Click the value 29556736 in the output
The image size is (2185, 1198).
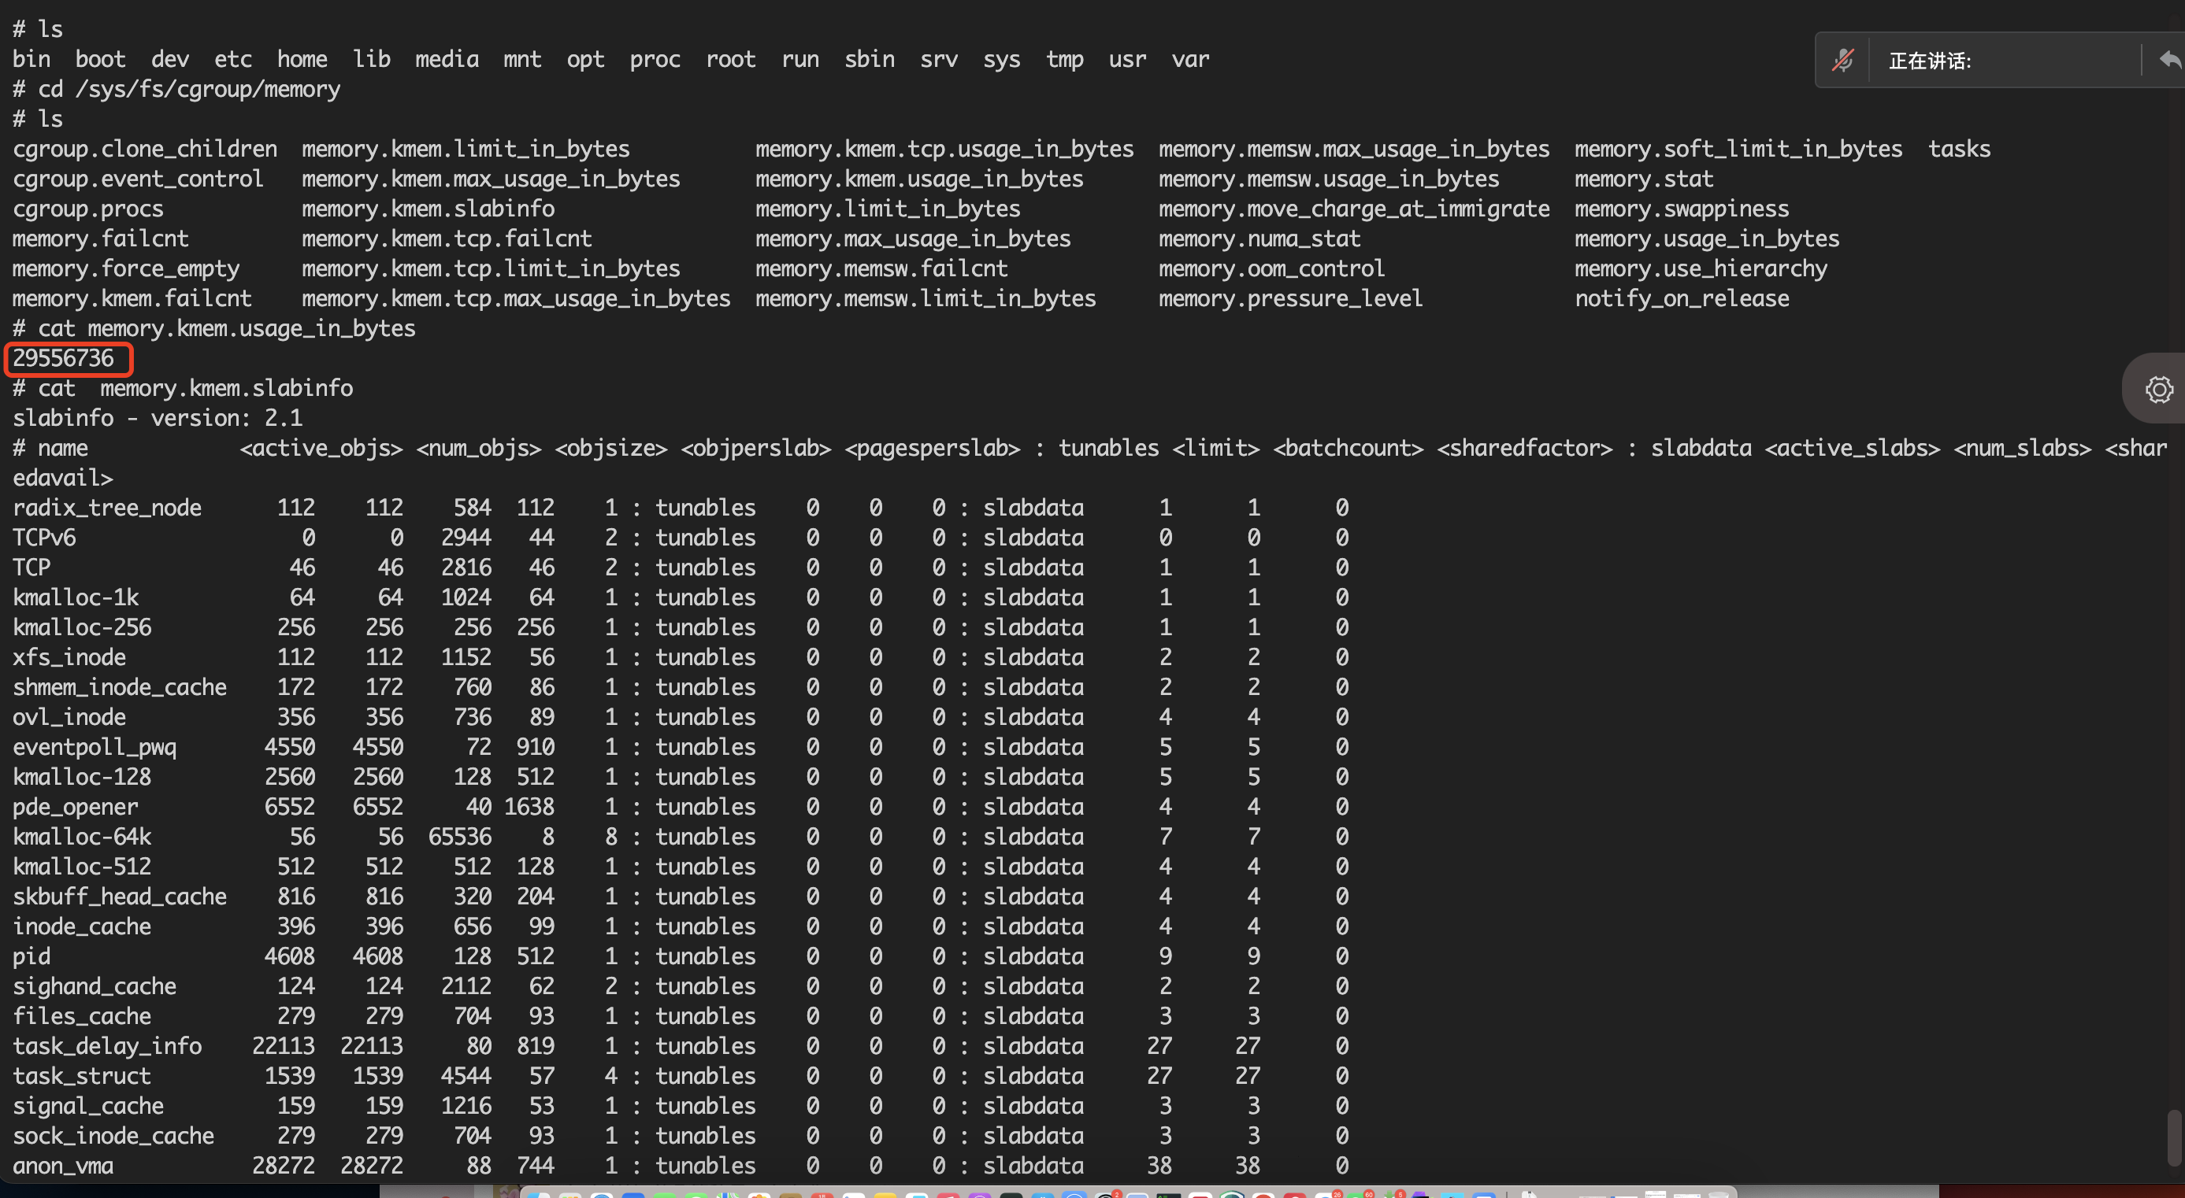pyautogui.click(x=64, y=358)
